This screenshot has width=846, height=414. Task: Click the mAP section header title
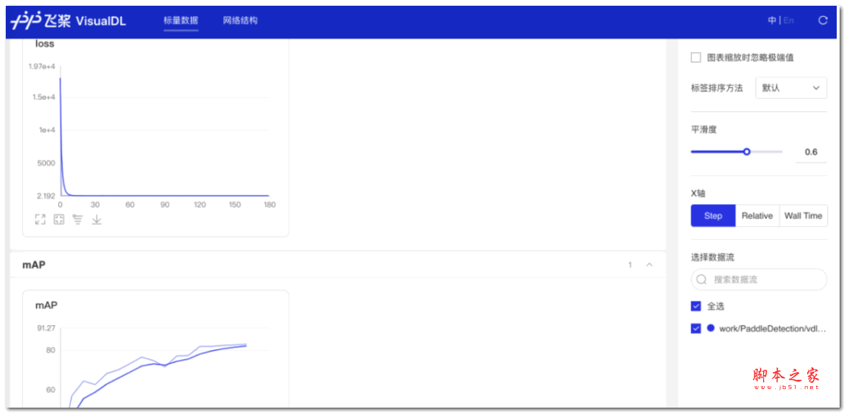point(34,264)
